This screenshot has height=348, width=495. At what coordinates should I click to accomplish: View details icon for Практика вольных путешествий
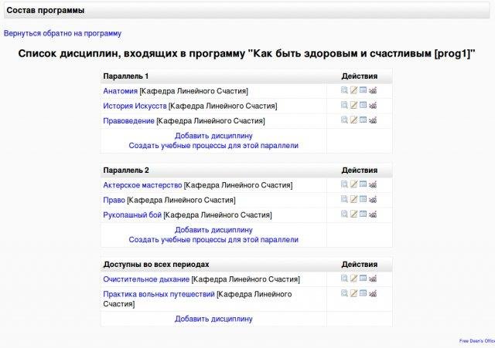click(x=344, y=293)
